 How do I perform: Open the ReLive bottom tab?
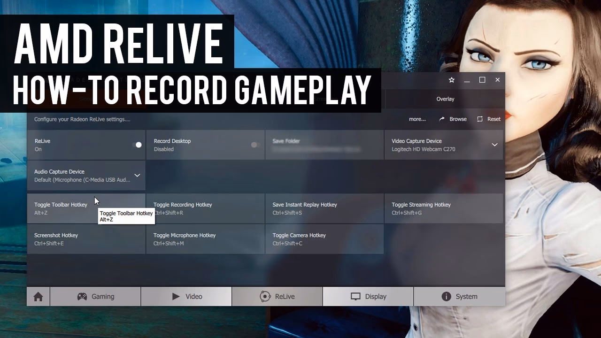[277, 297]
